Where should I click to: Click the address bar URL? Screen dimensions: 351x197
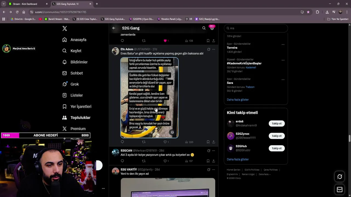[x=61, y=12]
